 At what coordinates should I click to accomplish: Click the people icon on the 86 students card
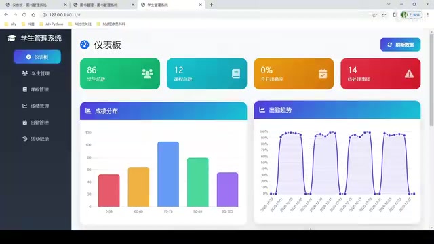point(147,74)
